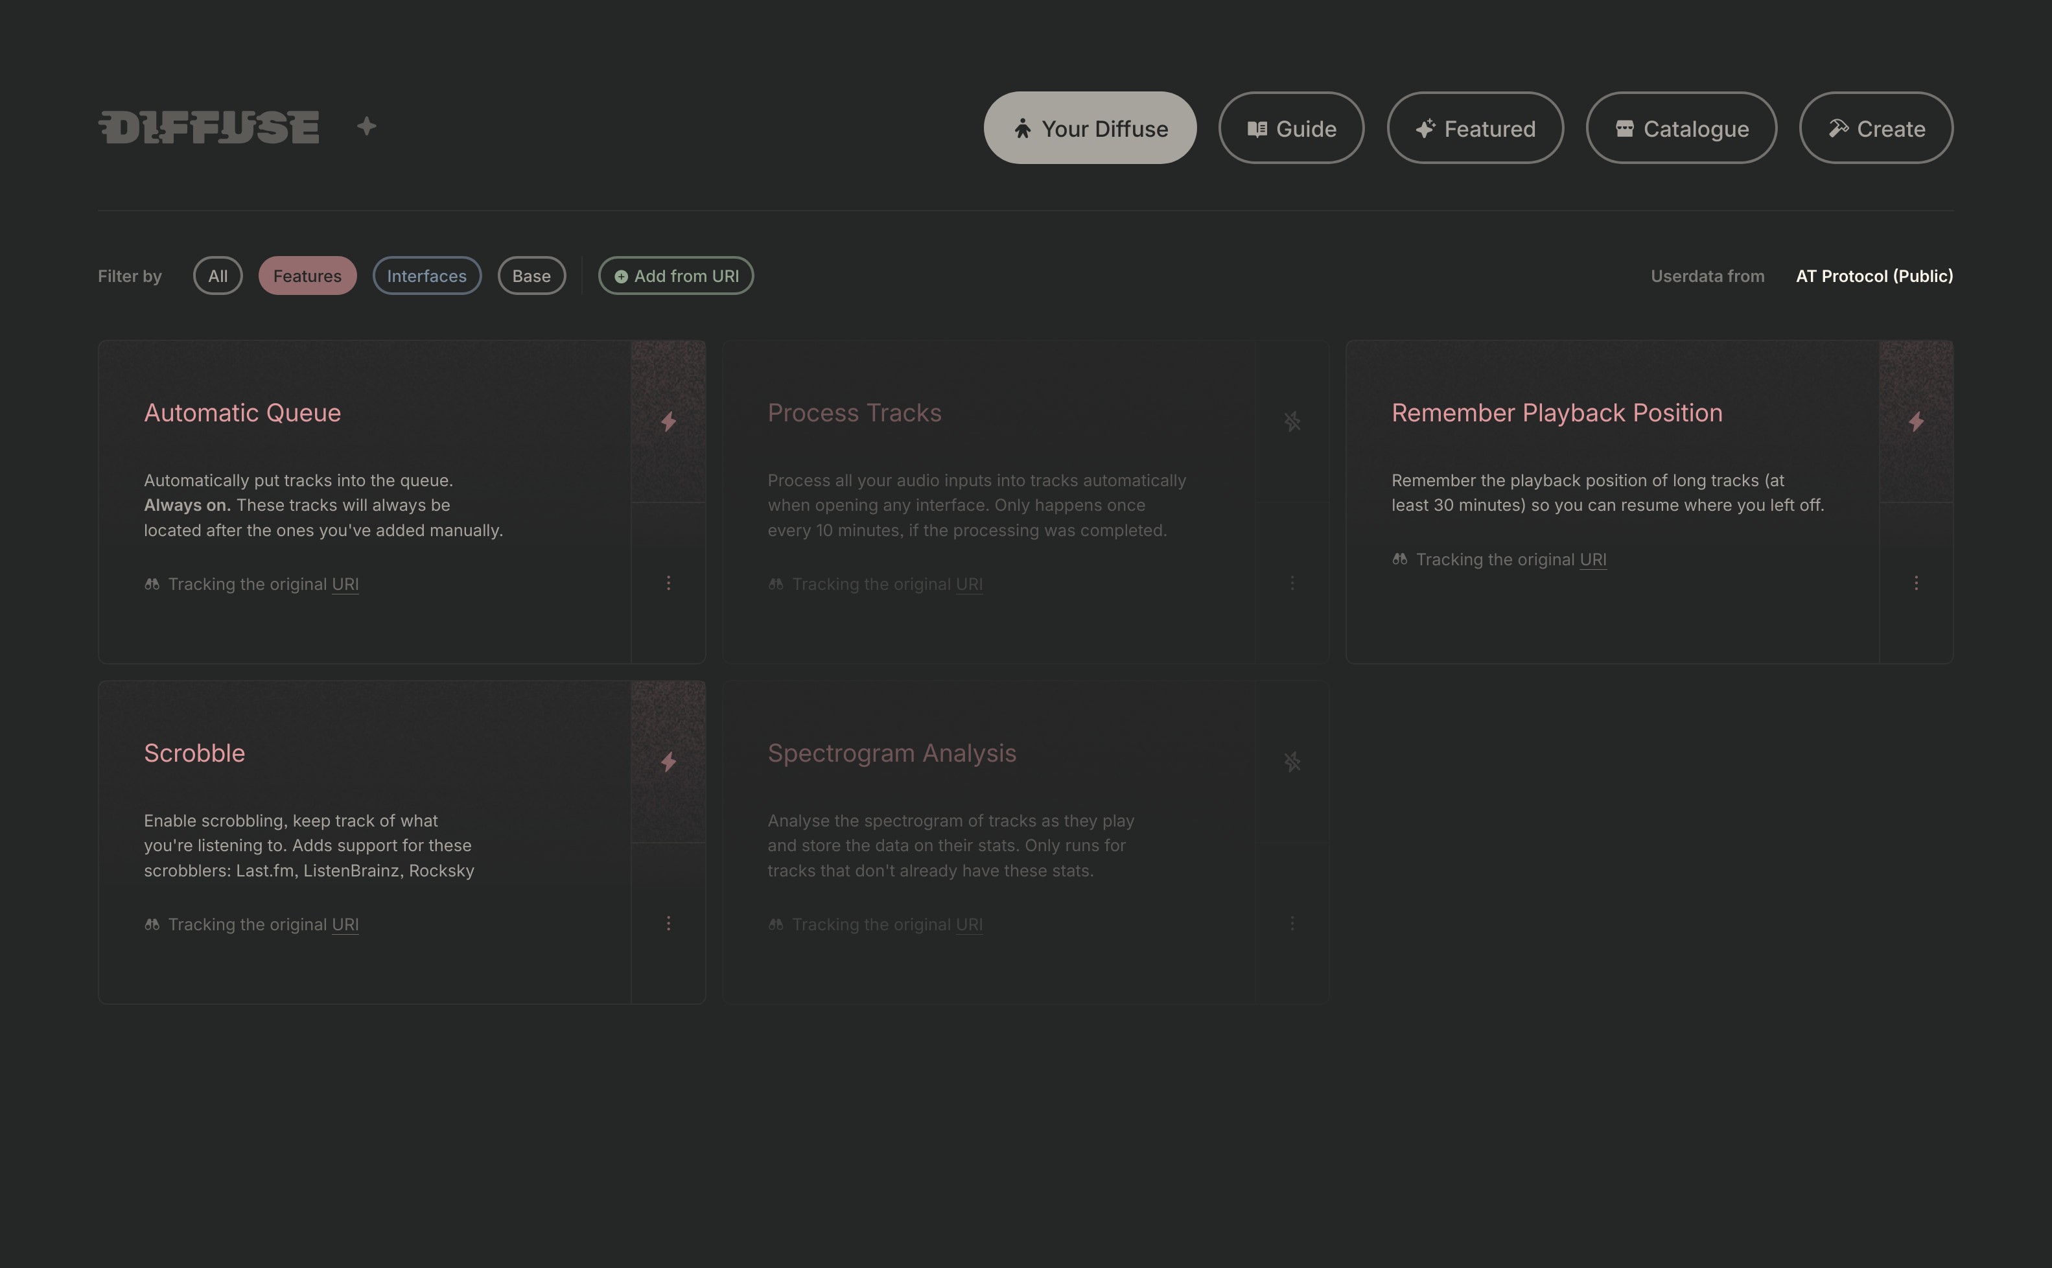Click Add from URI button

coord(675,276)
